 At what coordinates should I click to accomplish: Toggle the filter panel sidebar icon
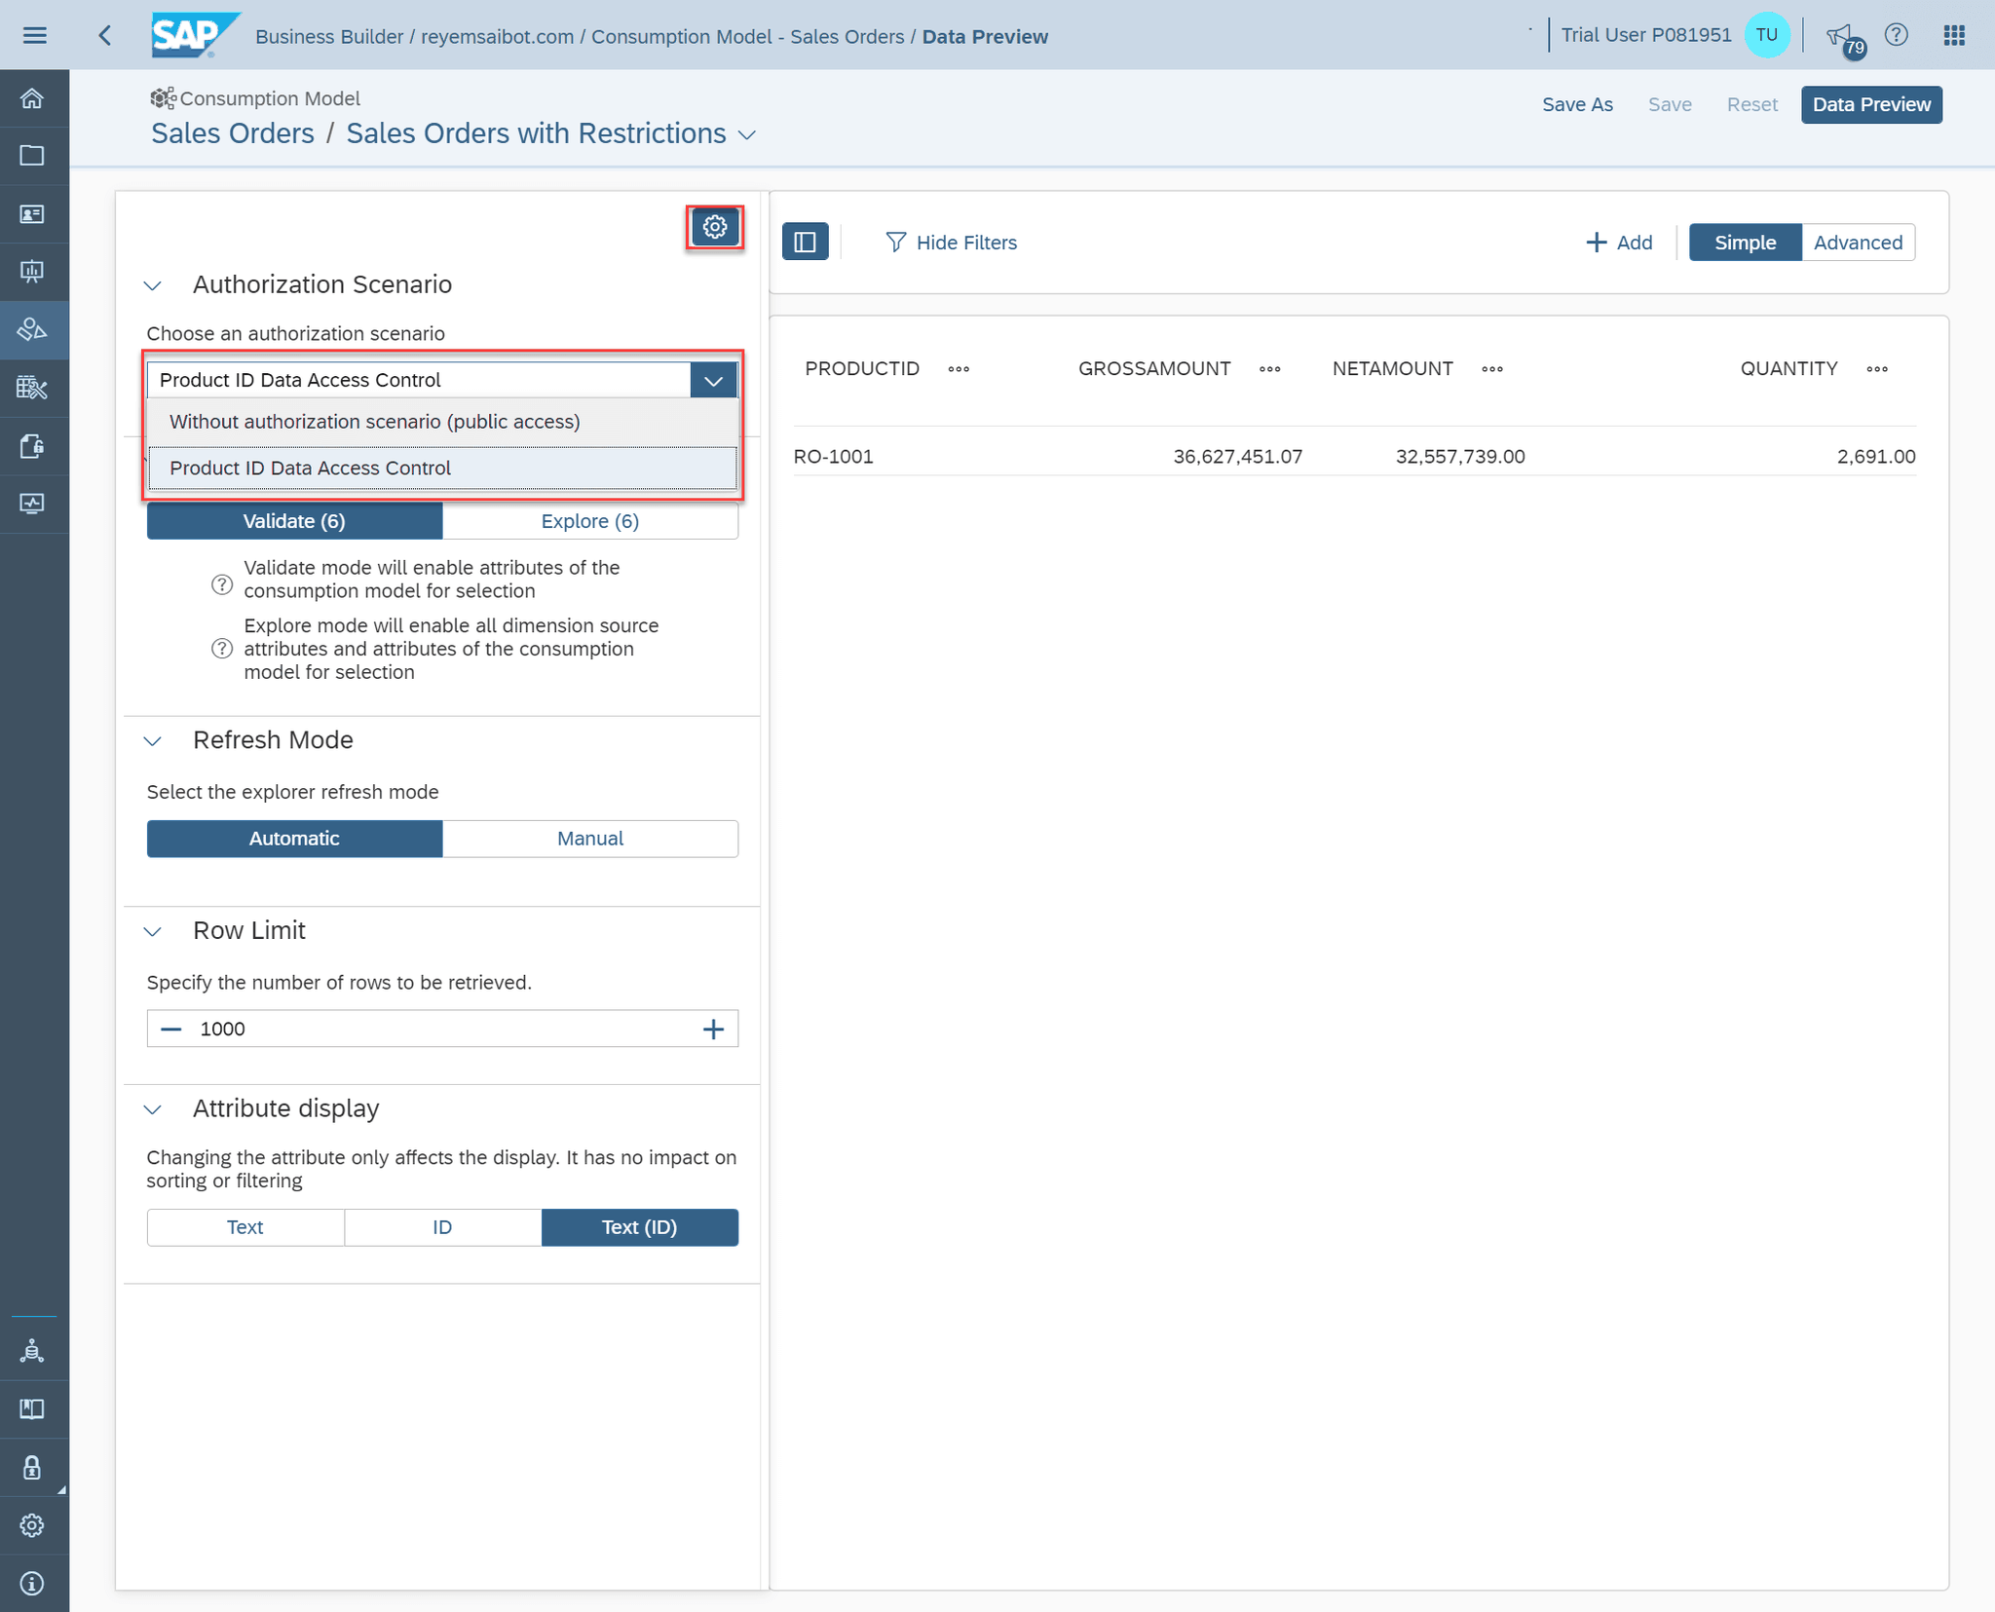pos(806,242)
